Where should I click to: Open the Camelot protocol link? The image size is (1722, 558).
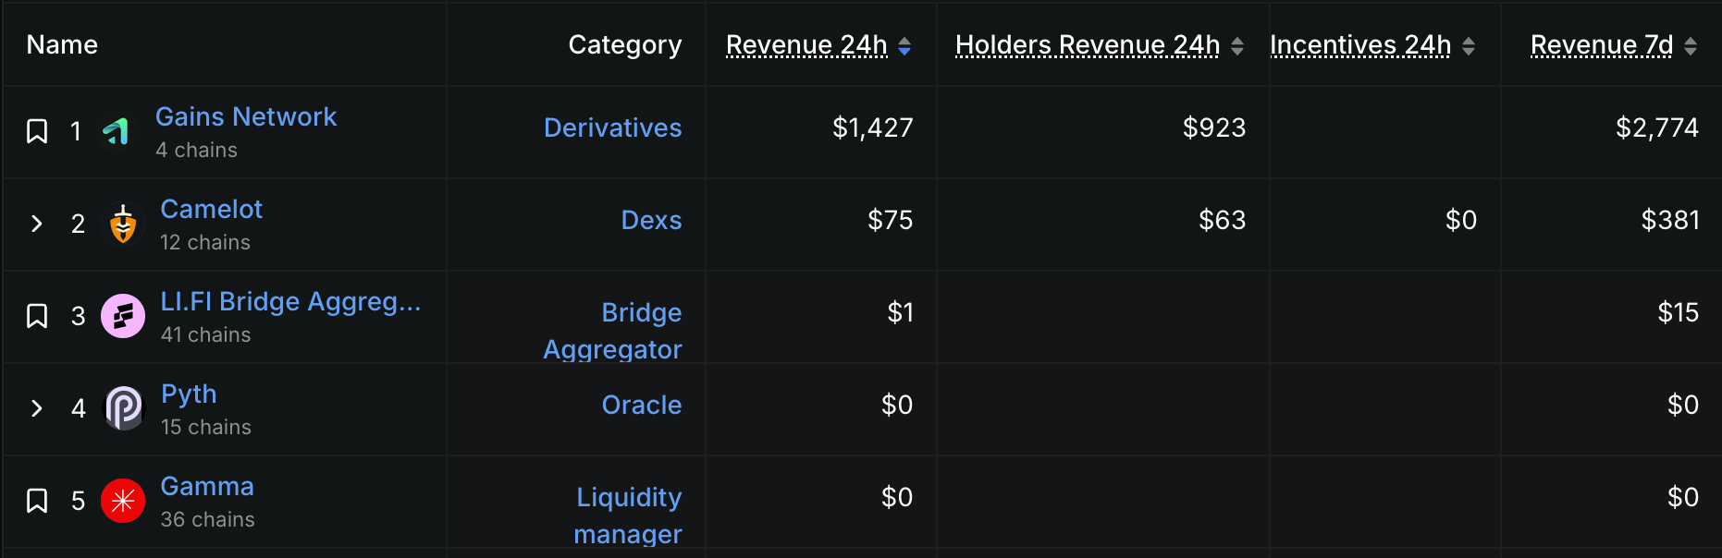point(212,209)
